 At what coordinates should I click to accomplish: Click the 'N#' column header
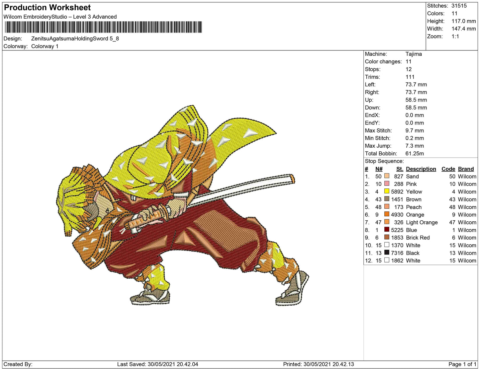point(379,169)
